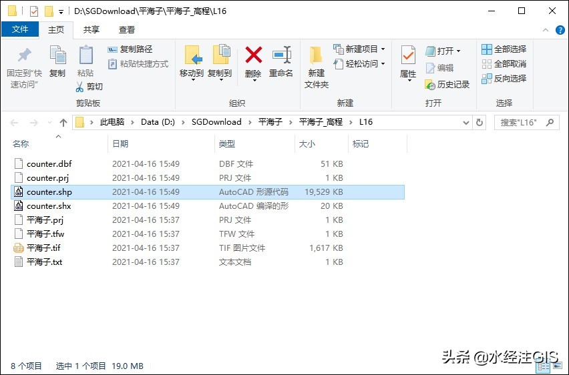Select the 平海子.prj file
Viewport: 569px width, 375px height.
point(208,220)
